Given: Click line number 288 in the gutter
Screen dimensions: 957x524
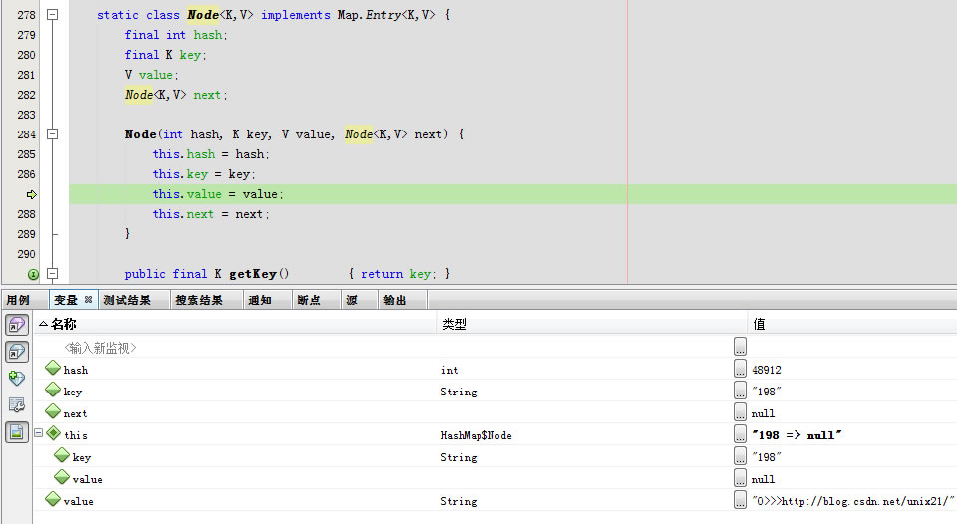Looking at the screenshot, I should 26,214.
